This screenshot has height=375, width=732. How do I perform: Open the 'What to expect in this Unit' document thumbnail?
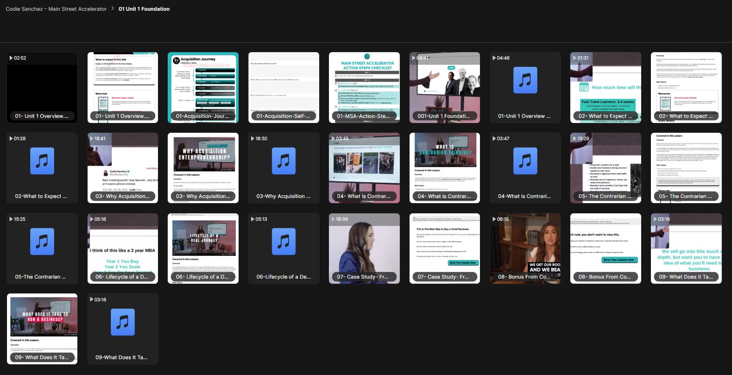coord(123,88)
